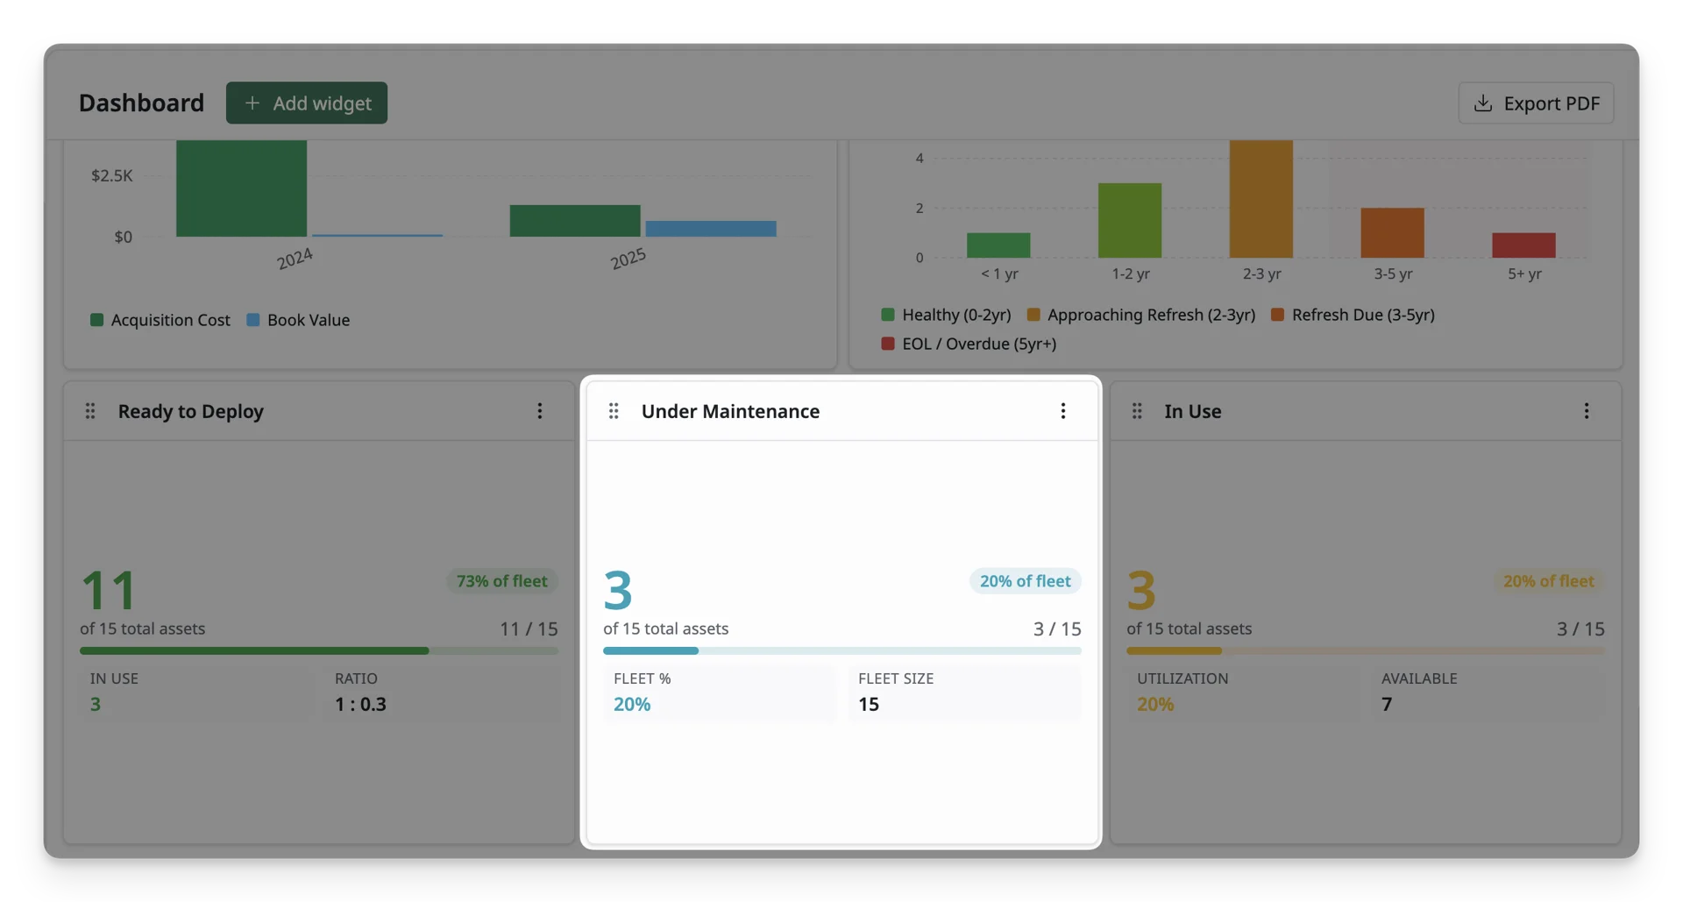This screenshot has width=1683, height=902.
Task: Click the Add widget button
Action: 306,103
